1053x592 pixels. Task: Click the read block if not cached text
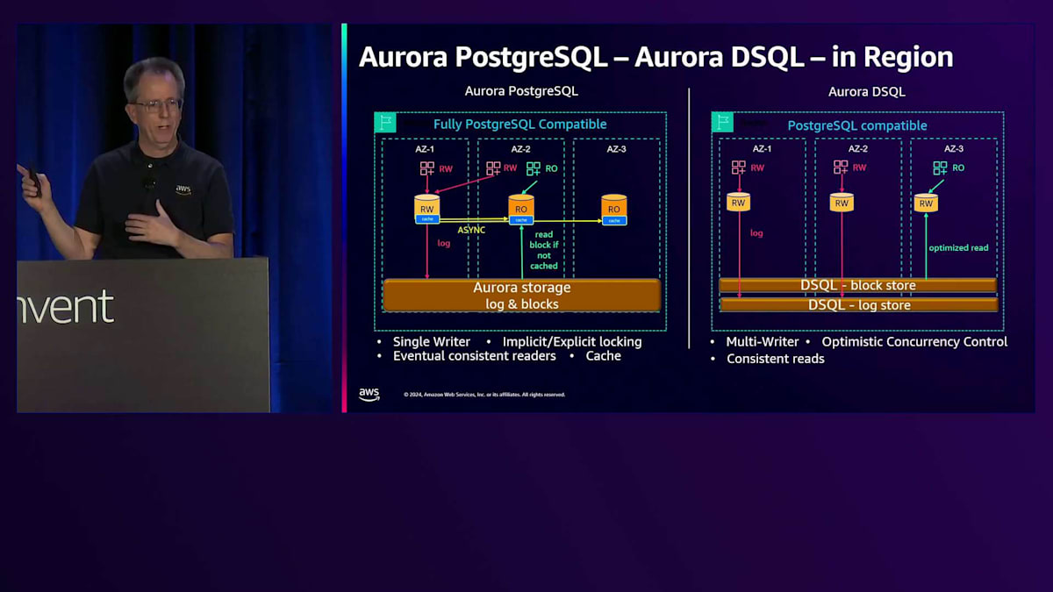click(543, 249)
